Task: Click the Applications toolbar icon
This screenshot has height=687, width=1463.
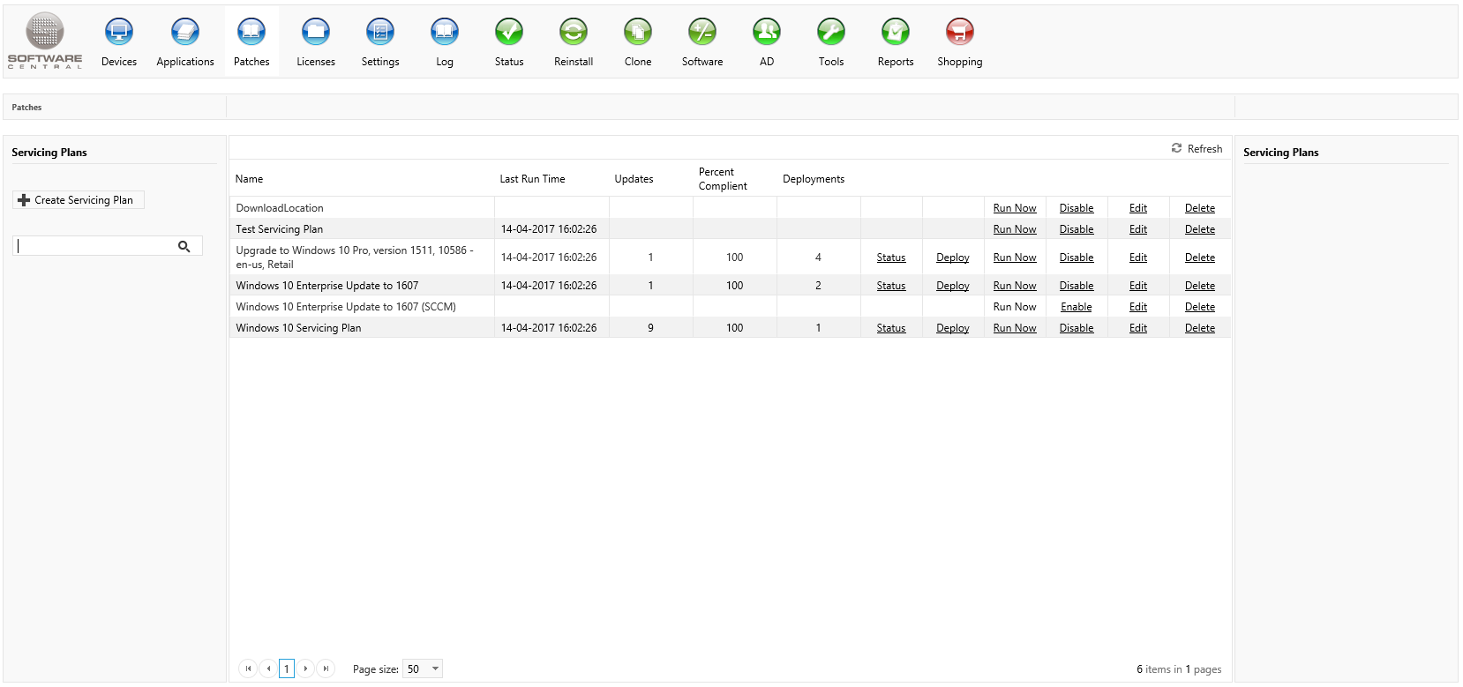Action: pos(185,33)
